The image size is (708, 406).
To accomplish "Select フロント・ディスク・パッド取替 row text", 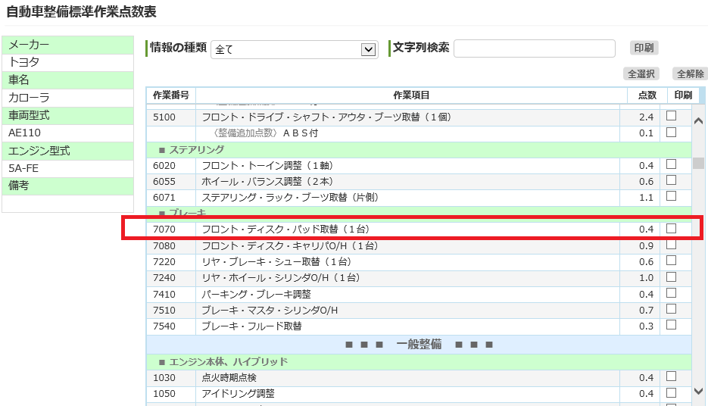I will coord(285,229).
